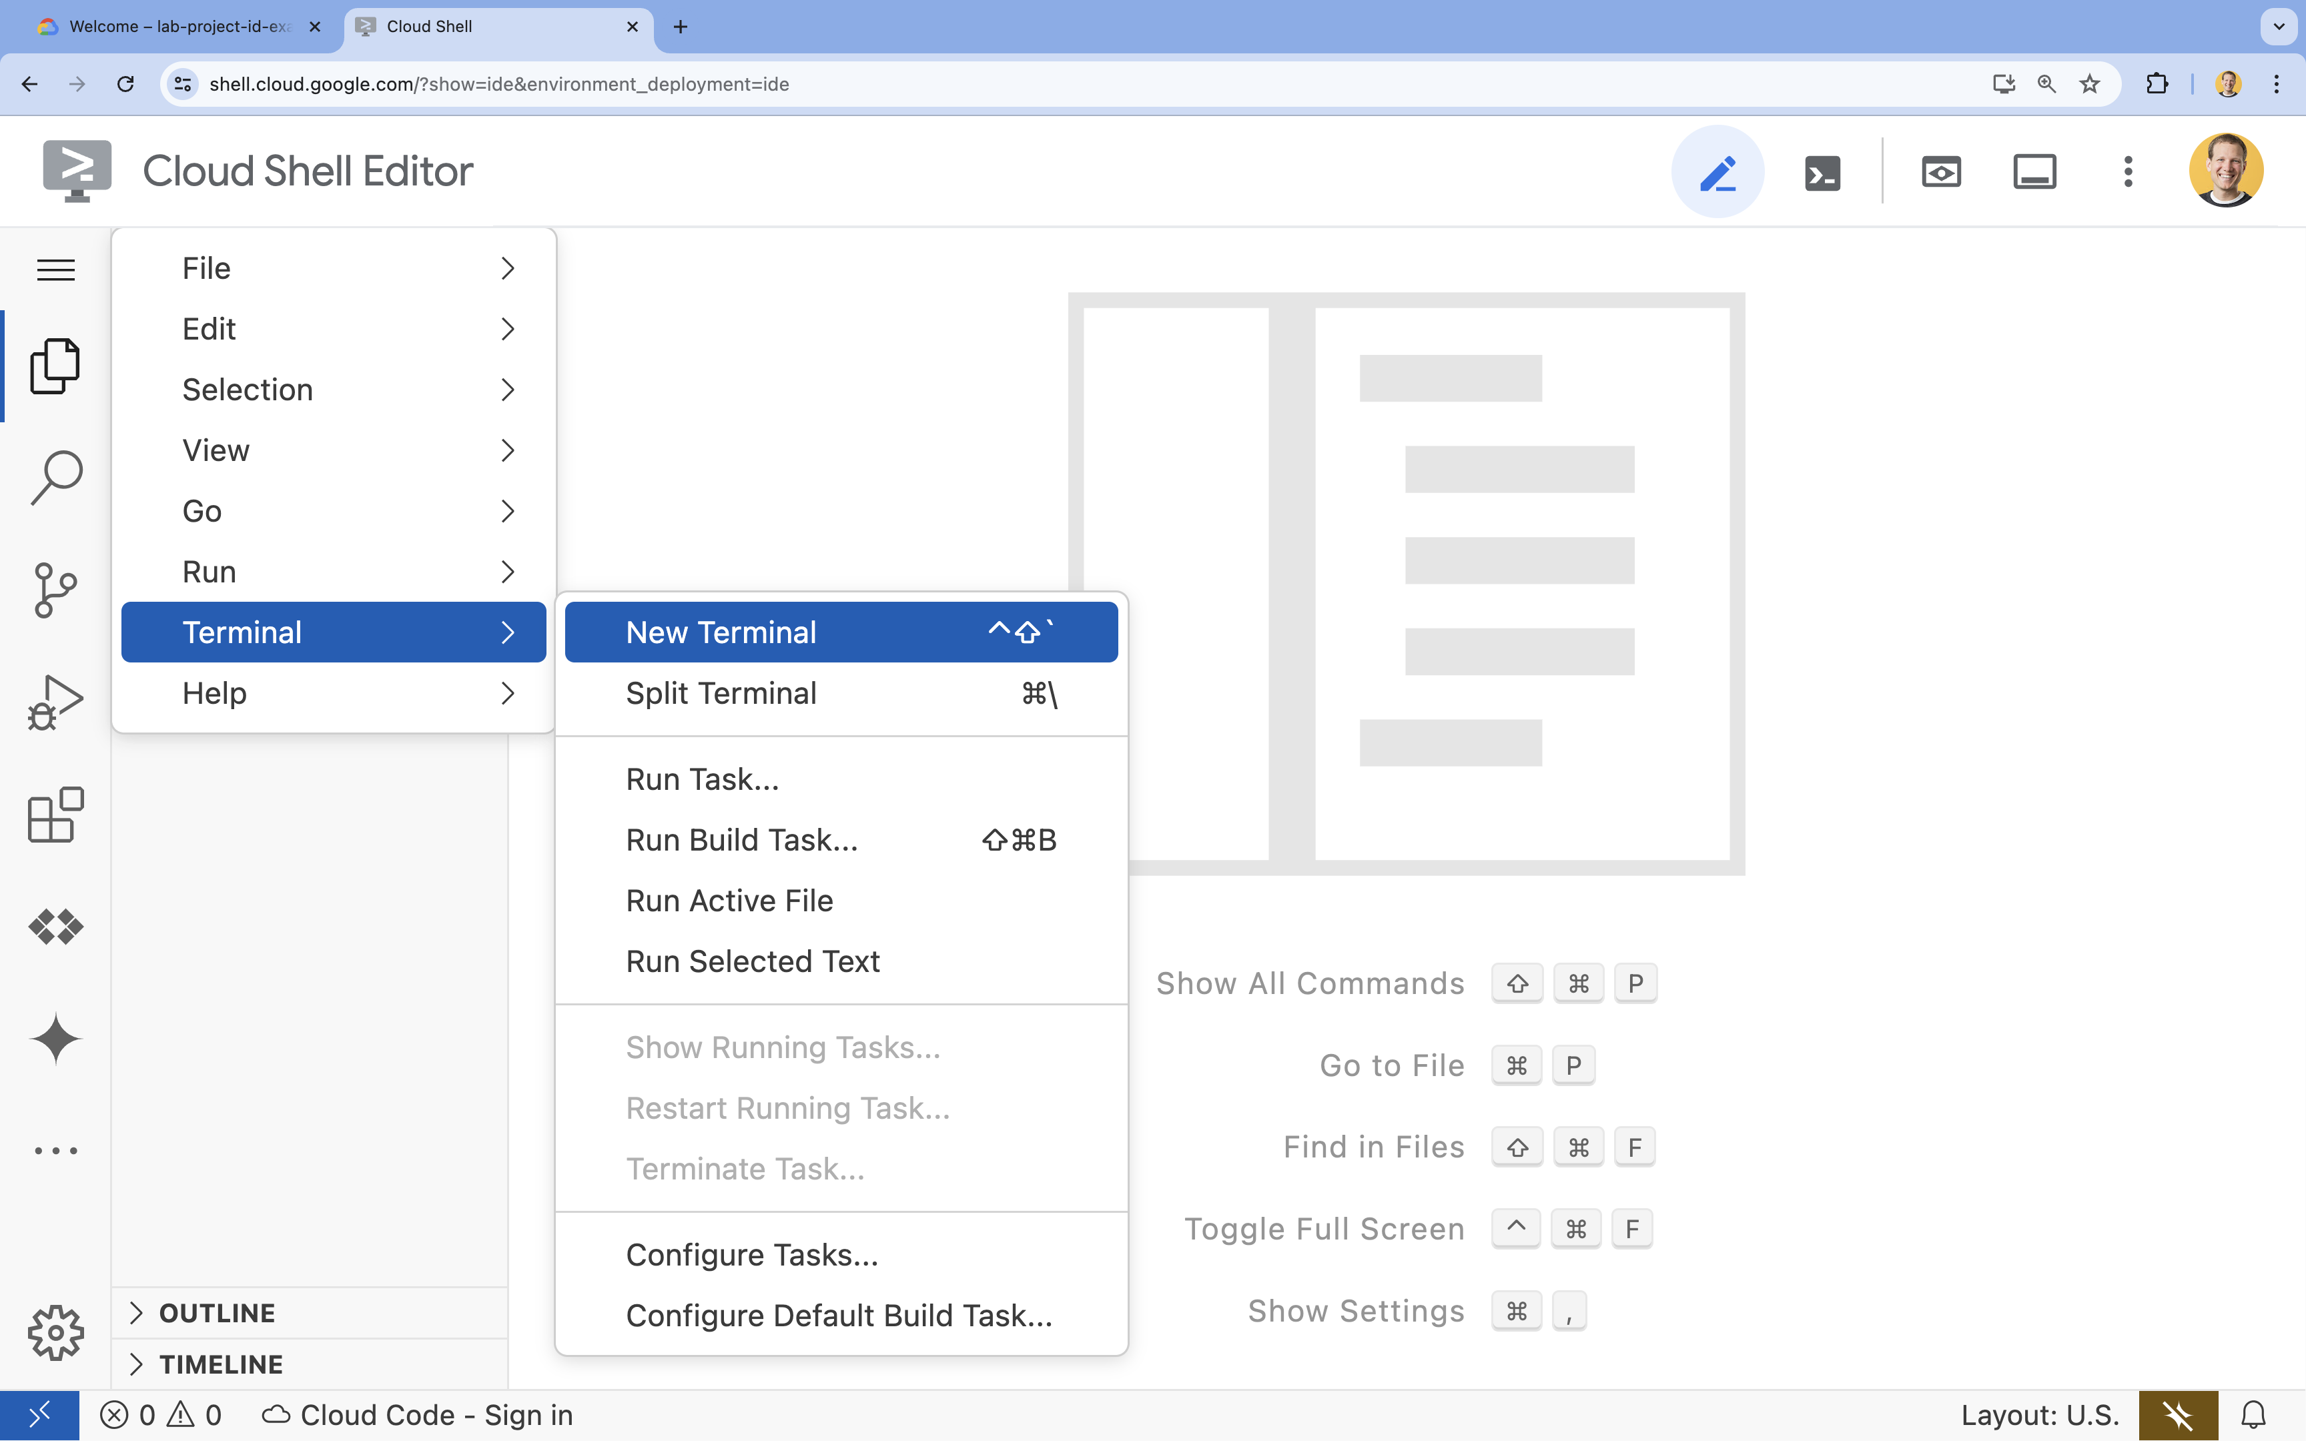Image resolution: width=2306 pixels, height=1441 pixels.
Task: Toggle the search icon in sidebar
Action: coord(57,476)
